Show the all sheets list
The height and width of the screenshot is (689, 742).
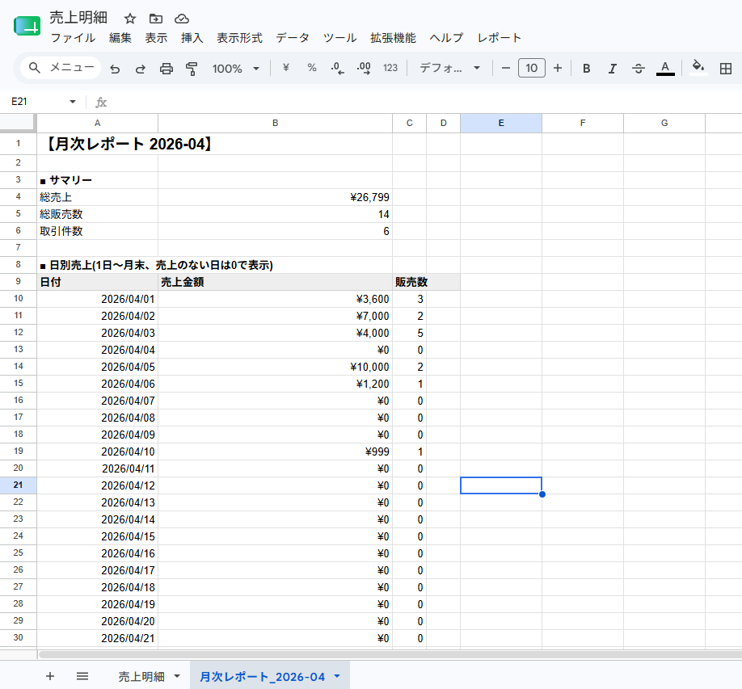(82, 676)
